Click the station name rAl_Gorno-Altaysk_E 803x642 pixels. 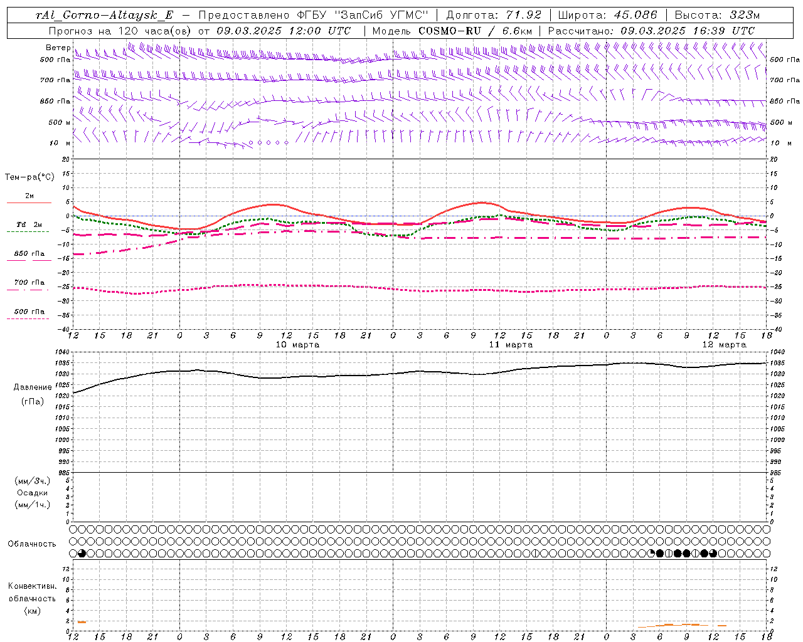(x=104, y=15)
